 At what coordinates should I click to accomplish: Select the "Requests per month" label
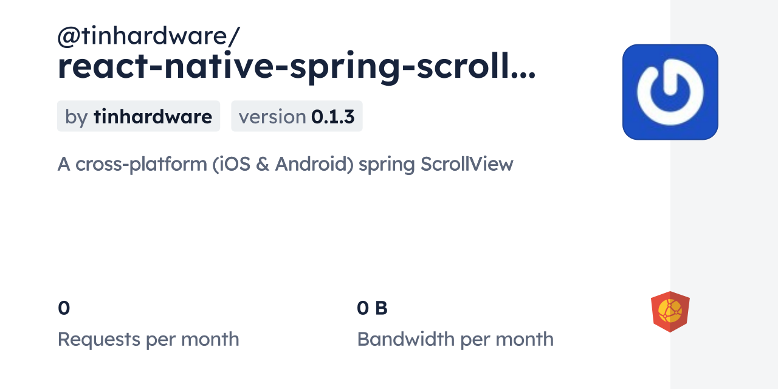(148, 339)
